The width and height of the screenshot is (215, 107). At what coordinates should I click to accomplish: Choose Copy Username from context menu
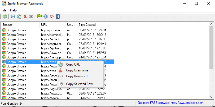pos(80,70)
